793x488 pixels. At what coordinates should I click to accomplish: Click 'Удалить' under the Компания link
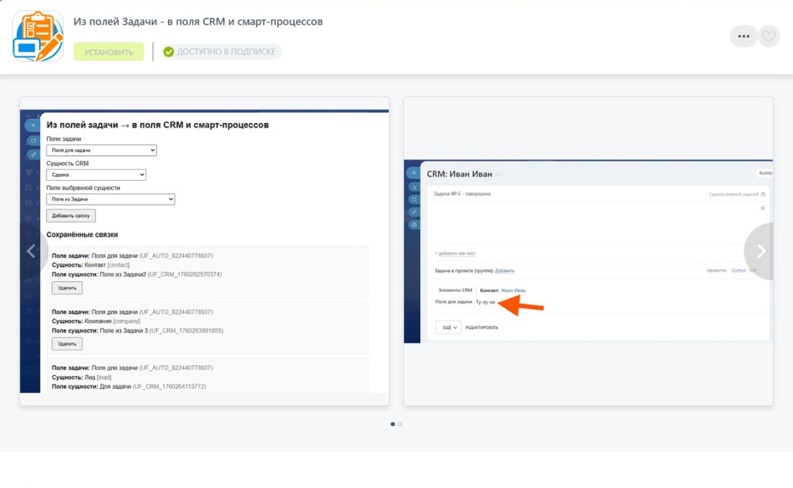(67, 344)
